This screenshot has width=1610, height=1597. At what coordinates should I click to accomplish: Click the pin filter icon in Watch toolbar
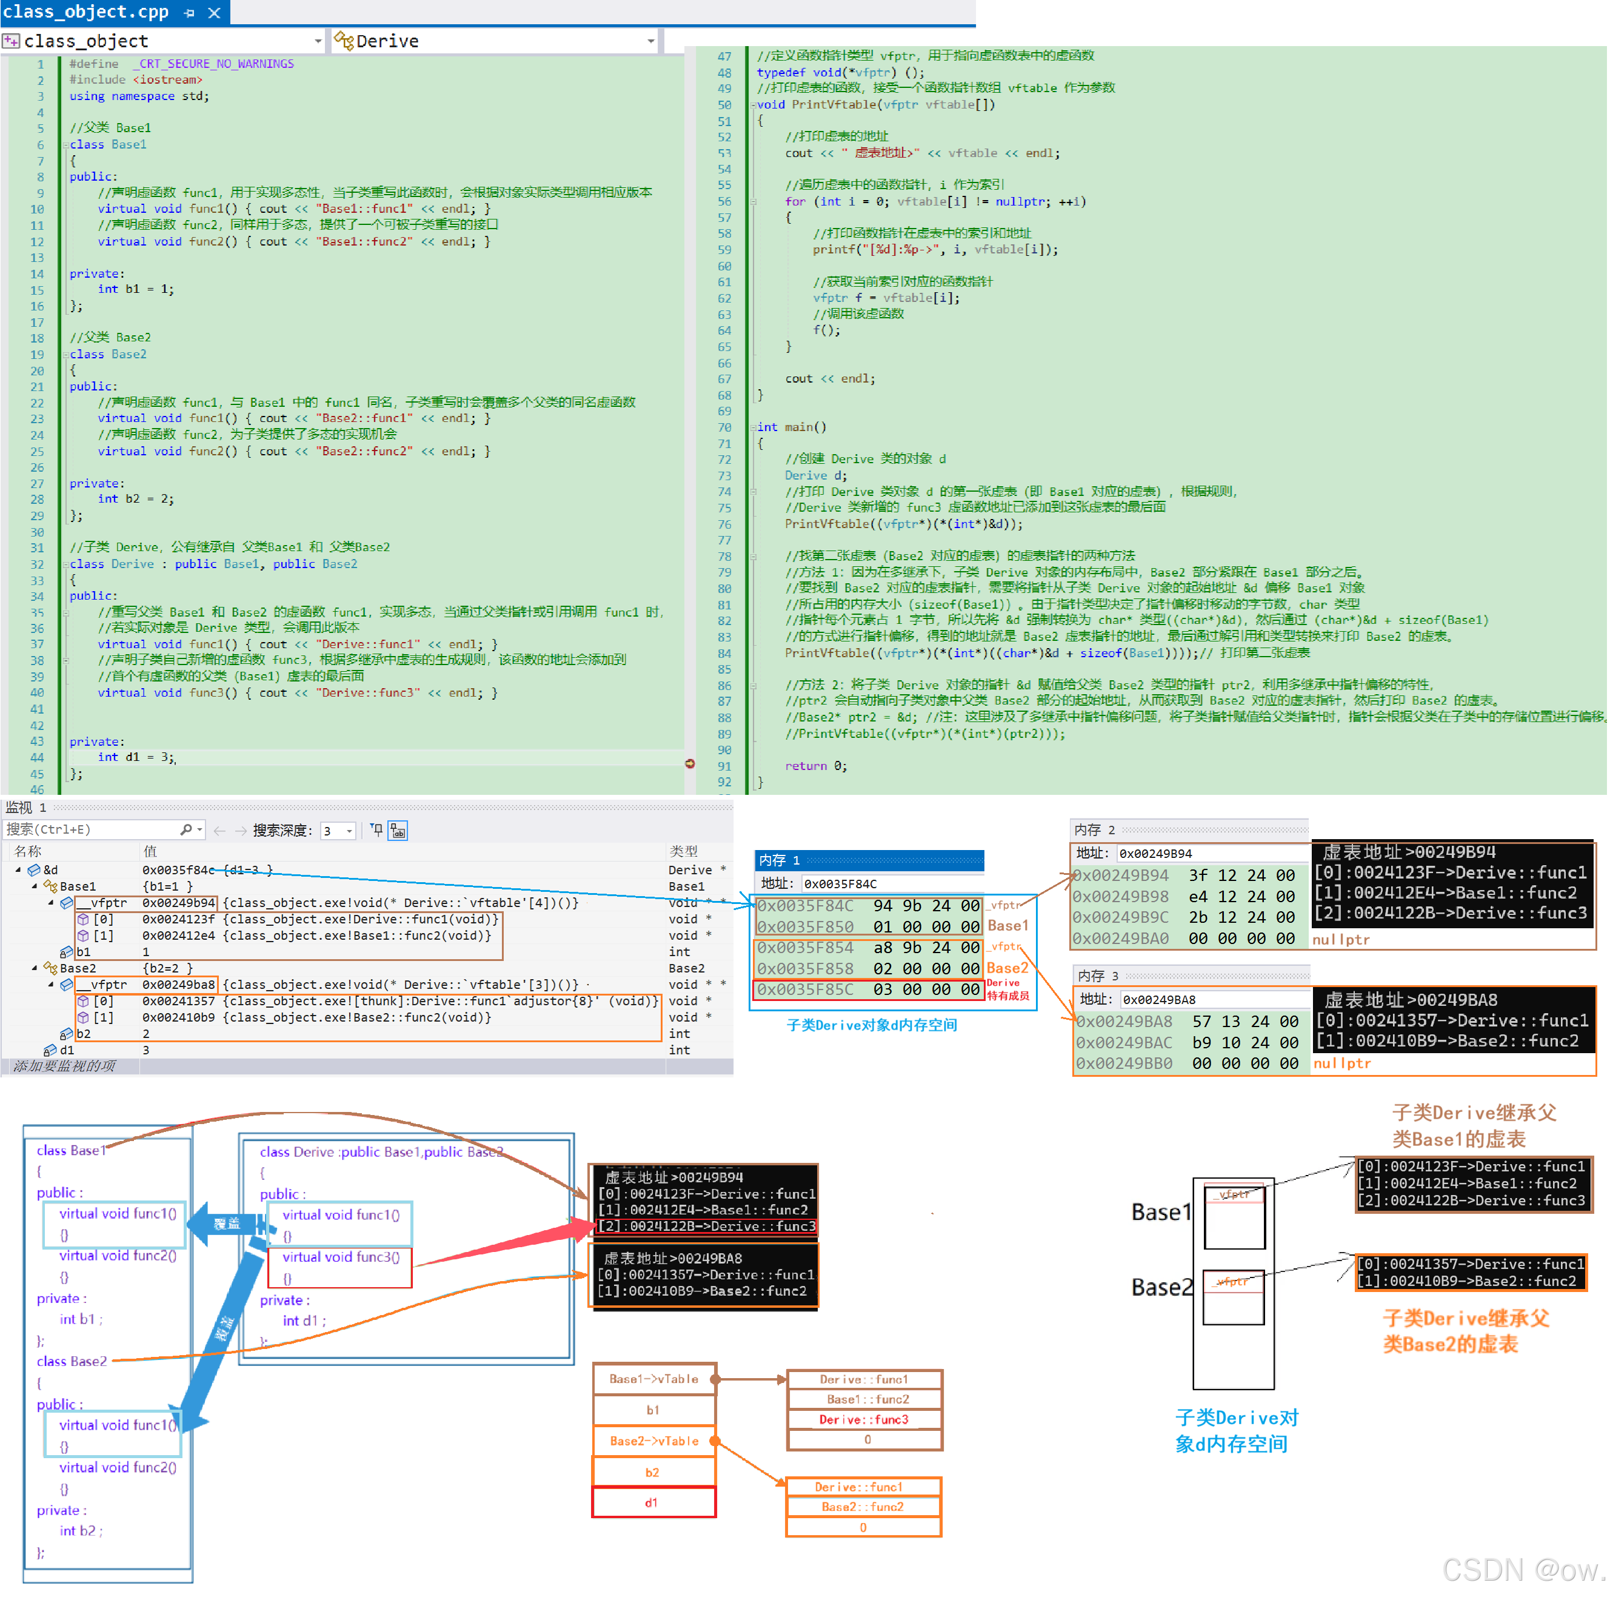376,829
